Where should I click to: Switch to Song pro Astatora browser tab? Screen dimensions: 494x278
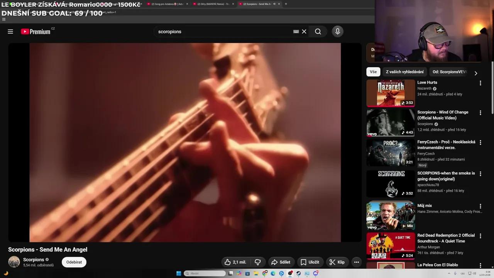[x=167, y=4]
